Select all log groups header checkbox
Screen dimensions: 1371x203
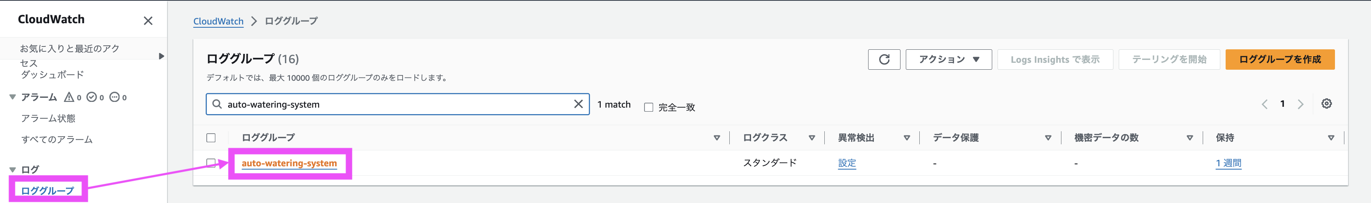tap(211, 138)
